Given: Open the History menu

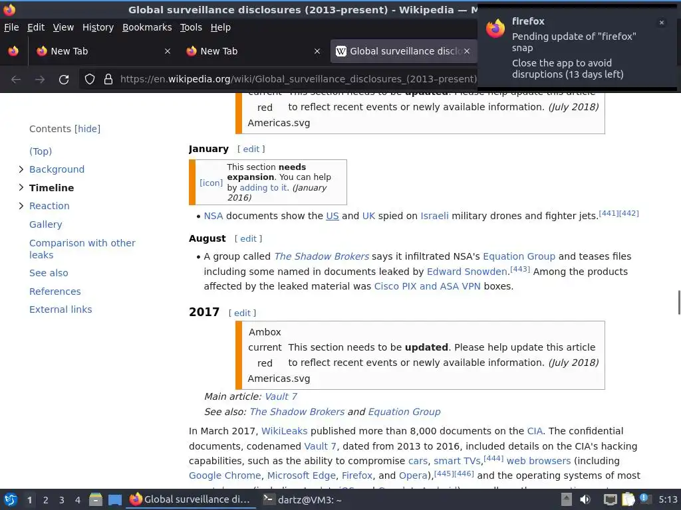Looking at the screenshot, I should [98, 27].
